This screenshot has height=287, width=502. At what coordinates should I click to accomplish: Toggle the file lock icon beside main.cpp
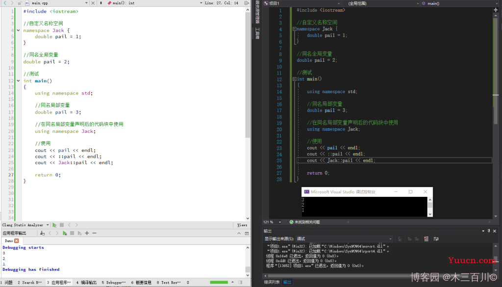point(20,3)
